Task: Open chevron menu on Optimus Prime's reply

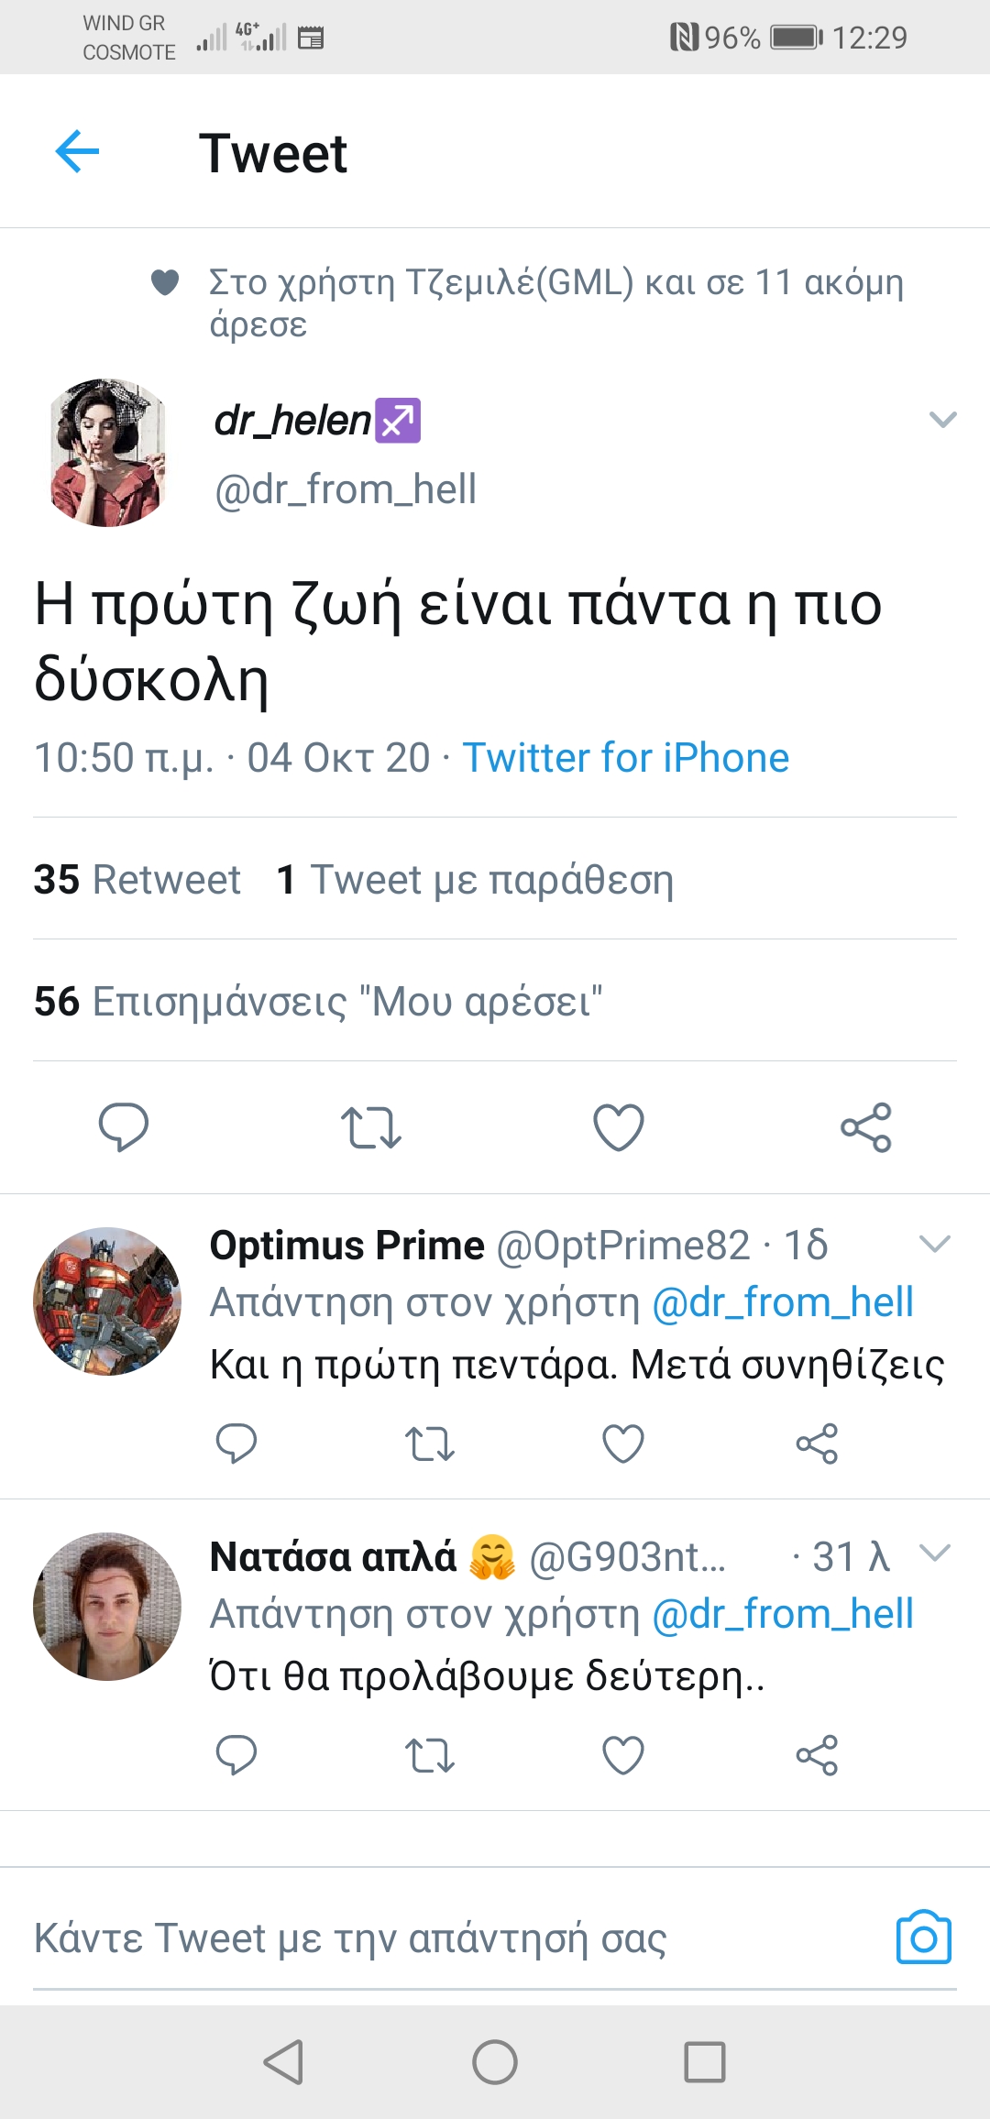Action: pos(934,1244)
